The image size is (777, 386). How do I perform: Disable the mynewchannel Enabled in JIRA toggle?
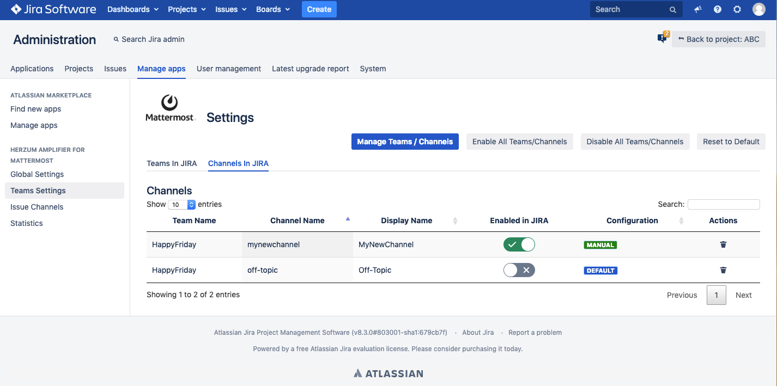click(x=519, y=244)
